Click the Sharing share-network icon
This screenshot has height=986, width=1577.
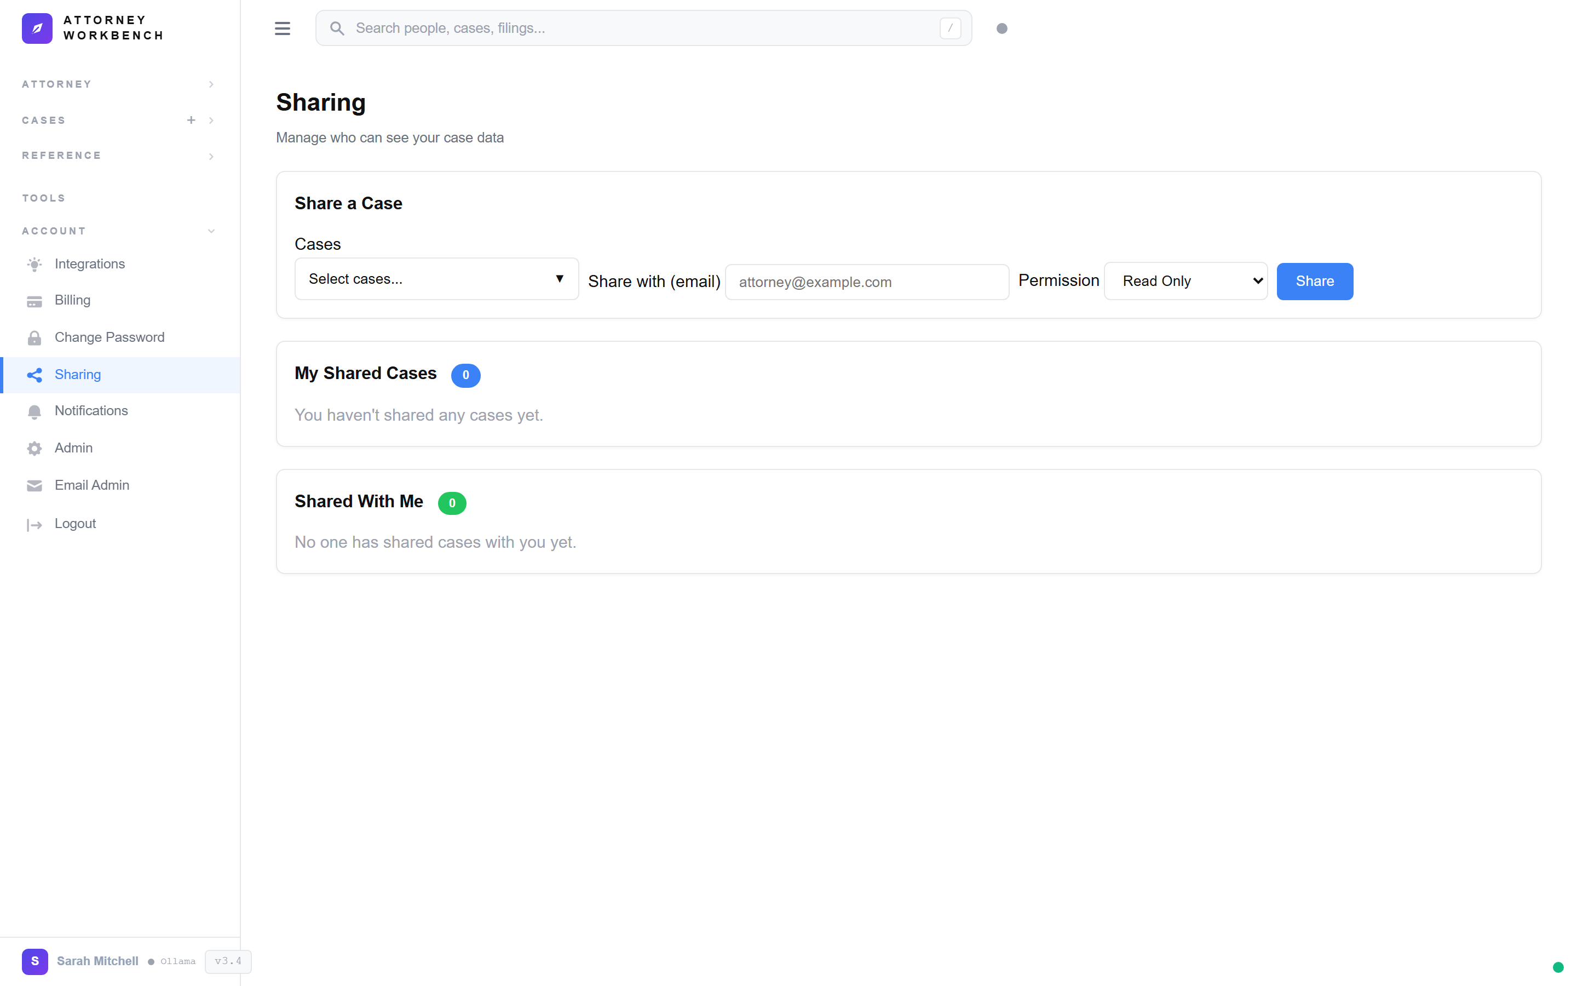(x=34, y=375)
